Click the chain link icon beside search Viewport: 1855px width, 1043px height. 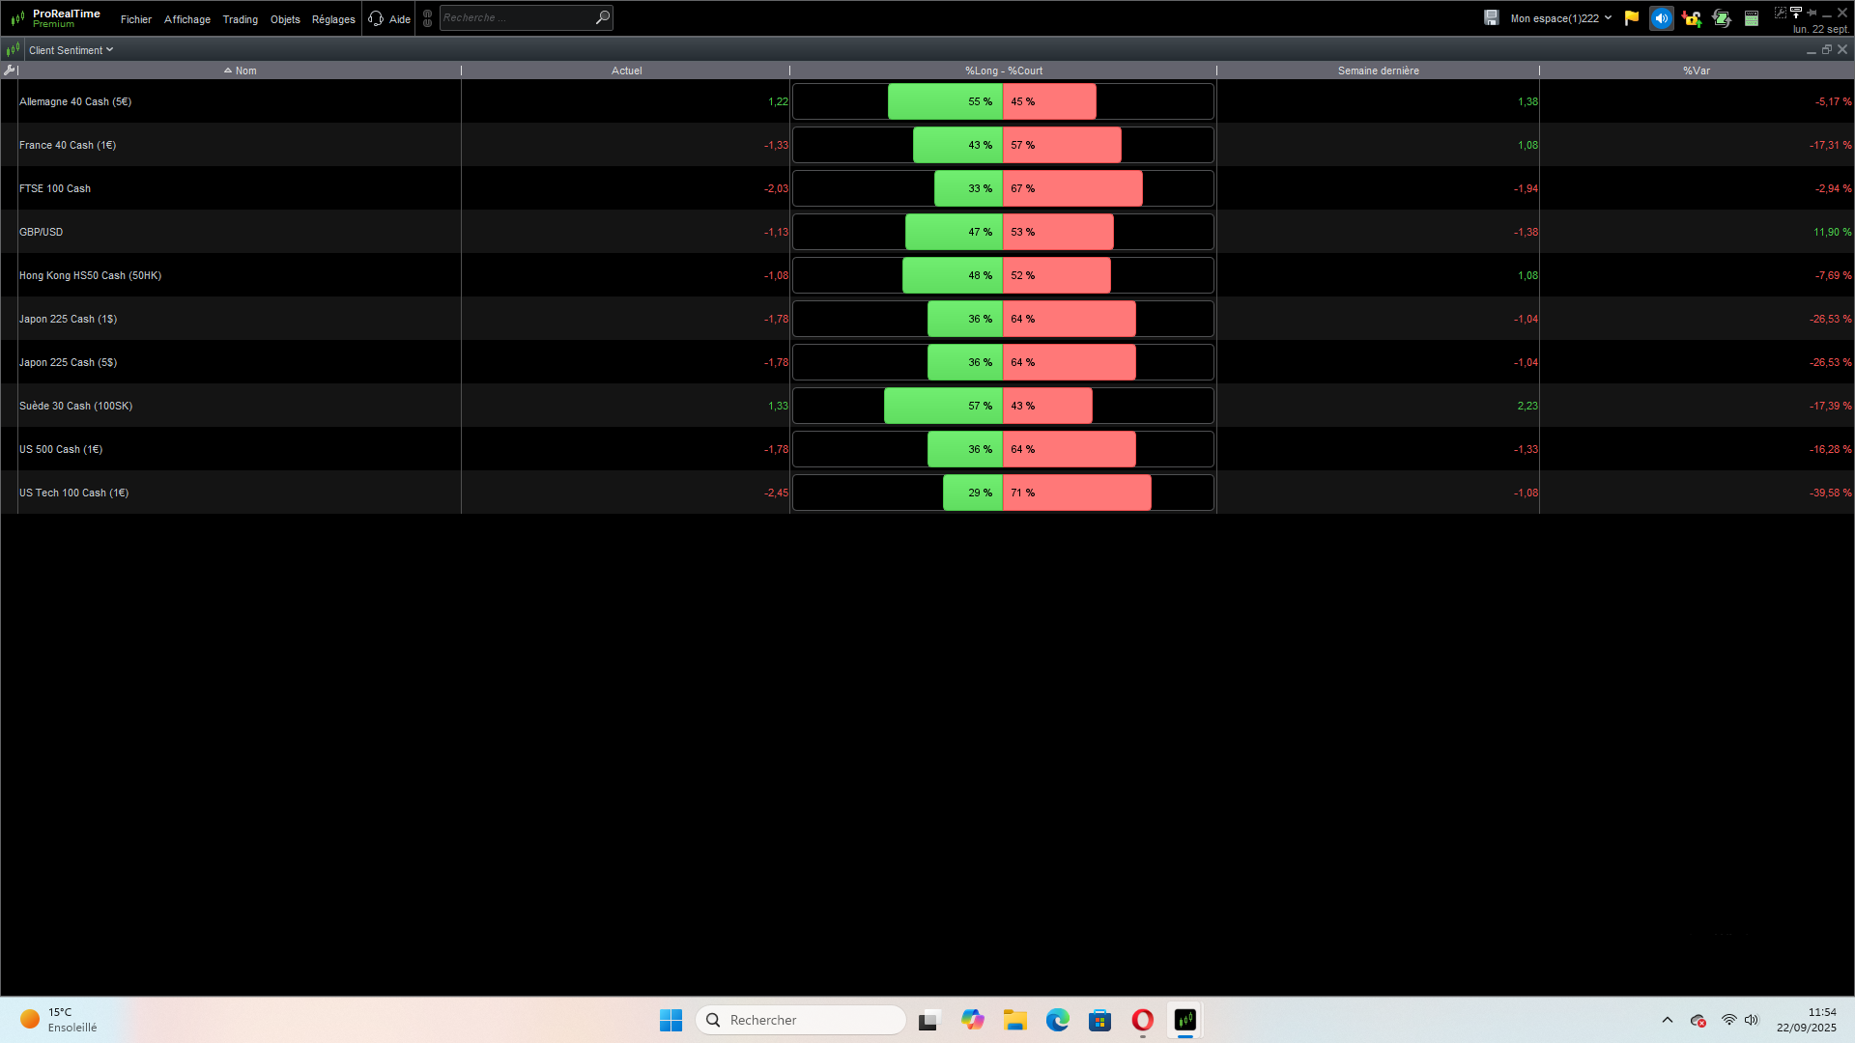(427, 17)
